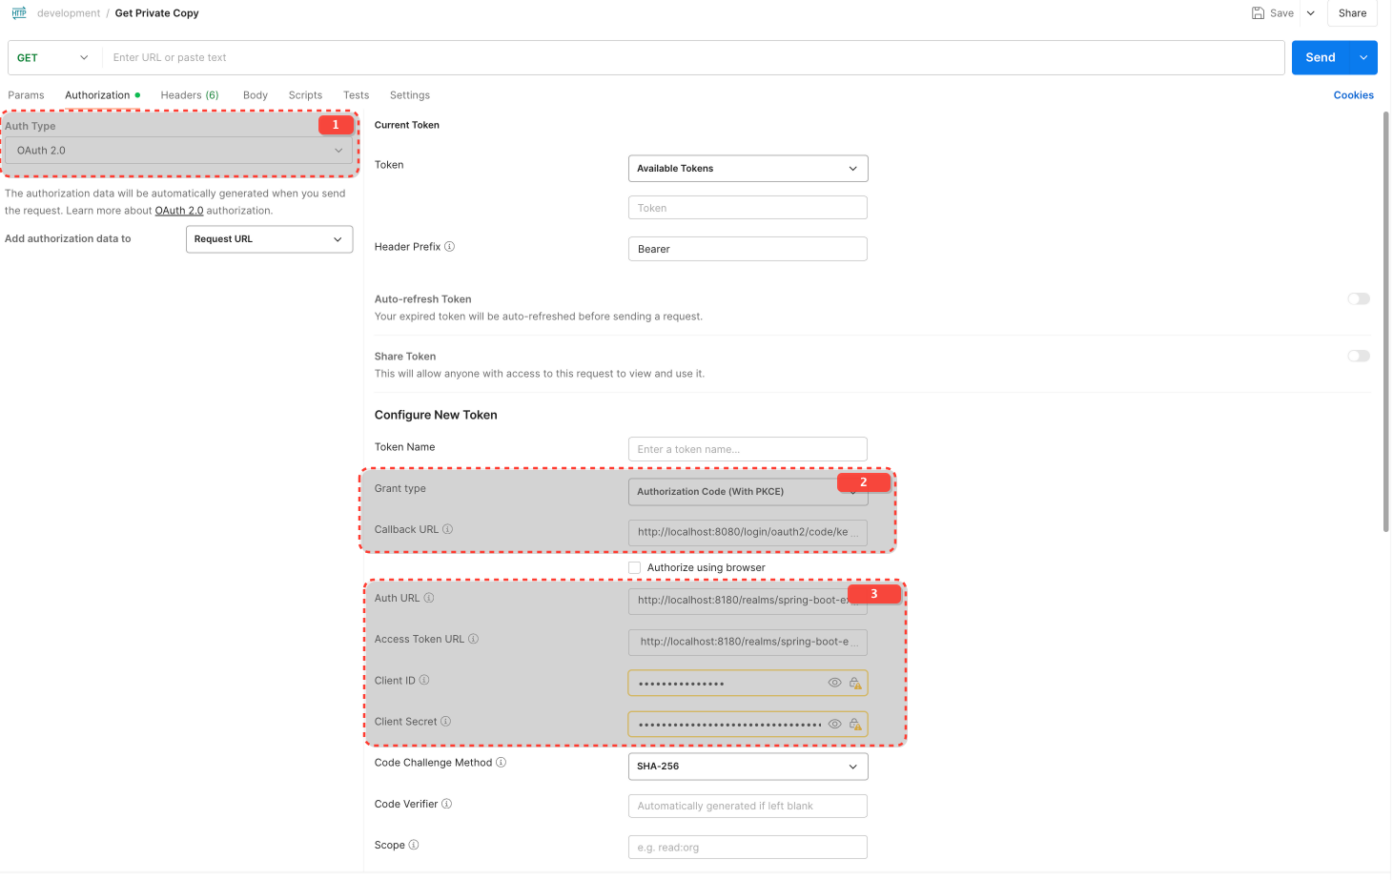Click the info icon next to Code Verifier

tap(447, 804)
